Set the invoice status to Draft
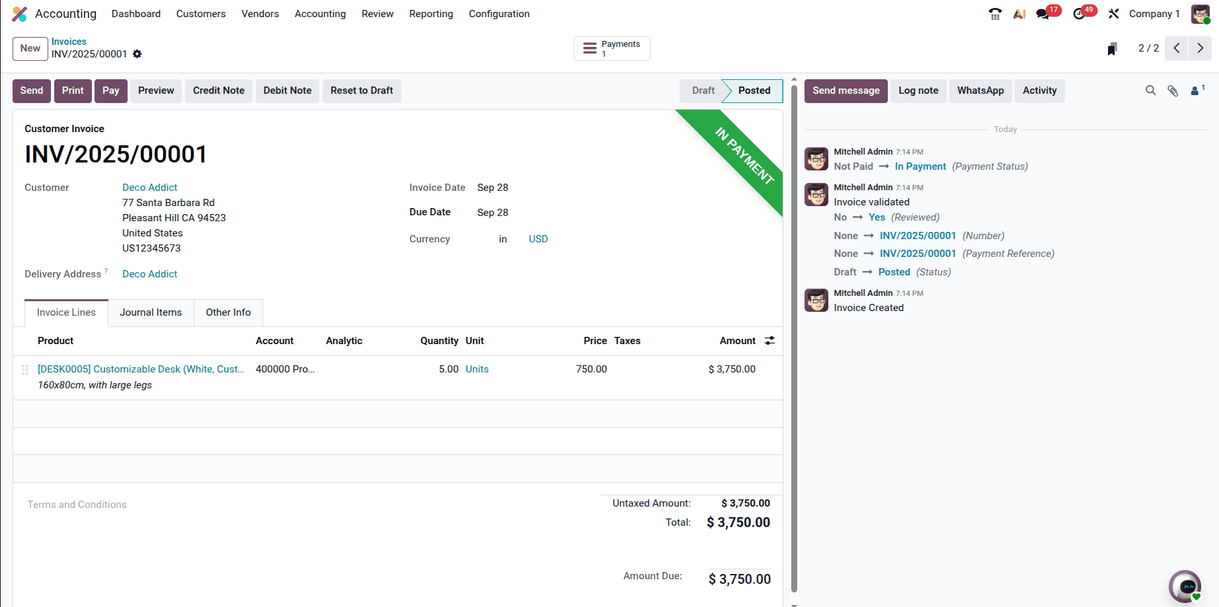The width and height of the screenshot is (1219, 607). coord(703,90)
